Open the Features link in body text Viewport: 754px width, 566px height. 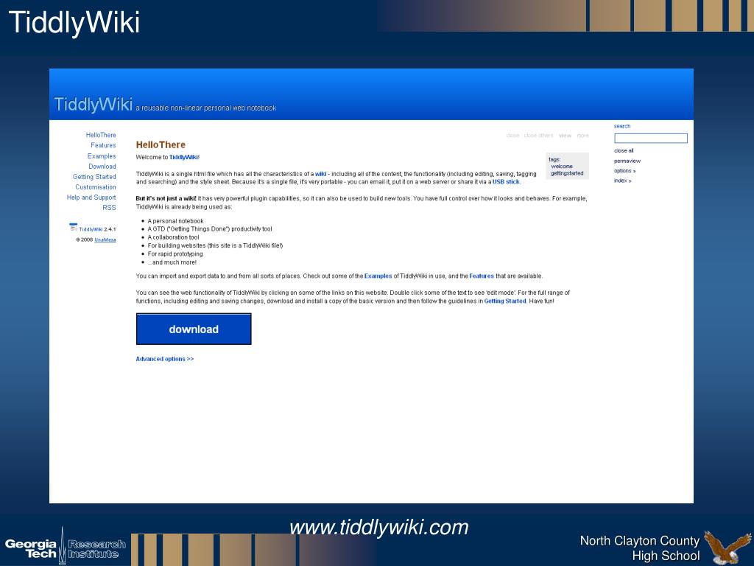(482, 276)
